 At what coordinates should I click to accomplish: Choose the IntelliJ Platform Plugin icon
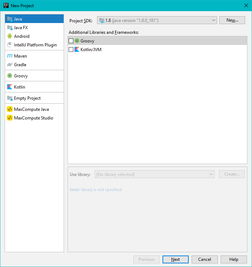[x=10, y=45]
